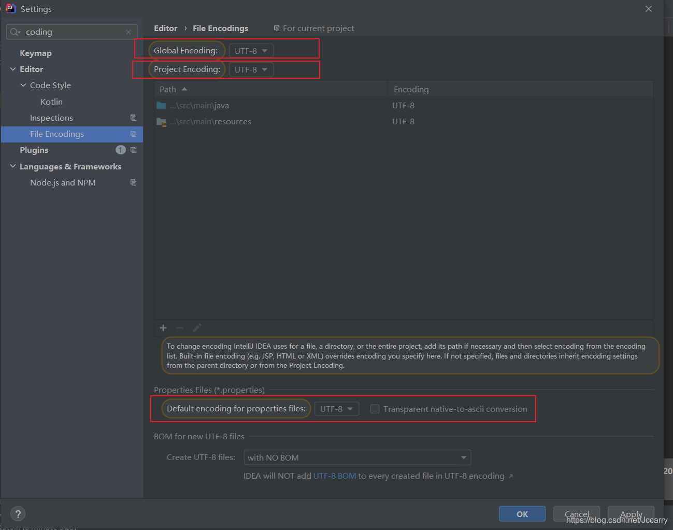Click the java source folder icon
Screen dimensions: 673x530
pos(161,106)
